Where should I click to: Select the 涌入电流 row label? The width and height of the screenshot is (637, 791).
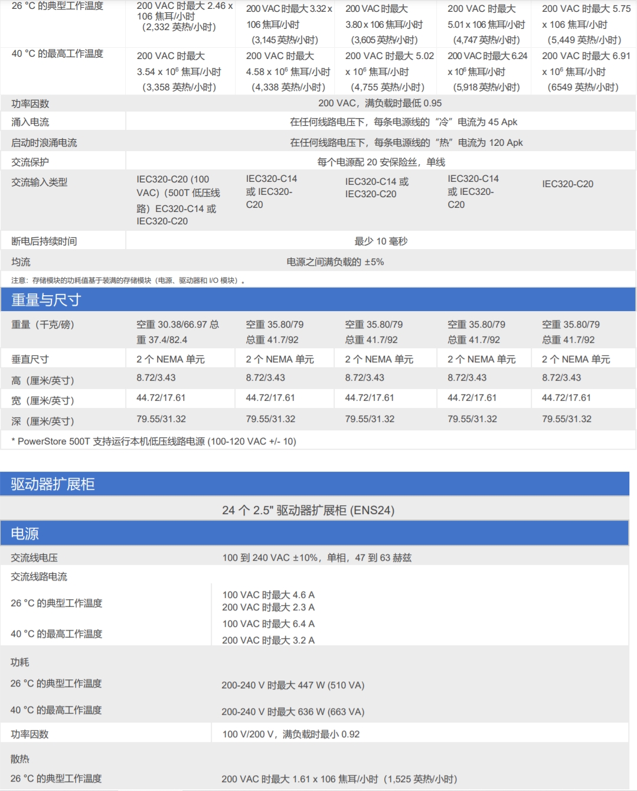(30, 122)
